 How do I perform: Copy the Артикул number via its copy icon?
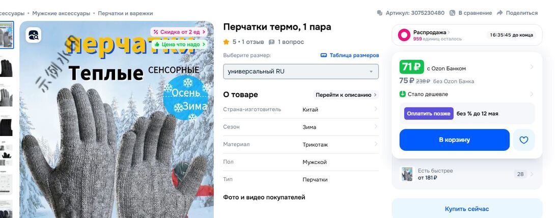pyautogui.click(x=380, y=13)
